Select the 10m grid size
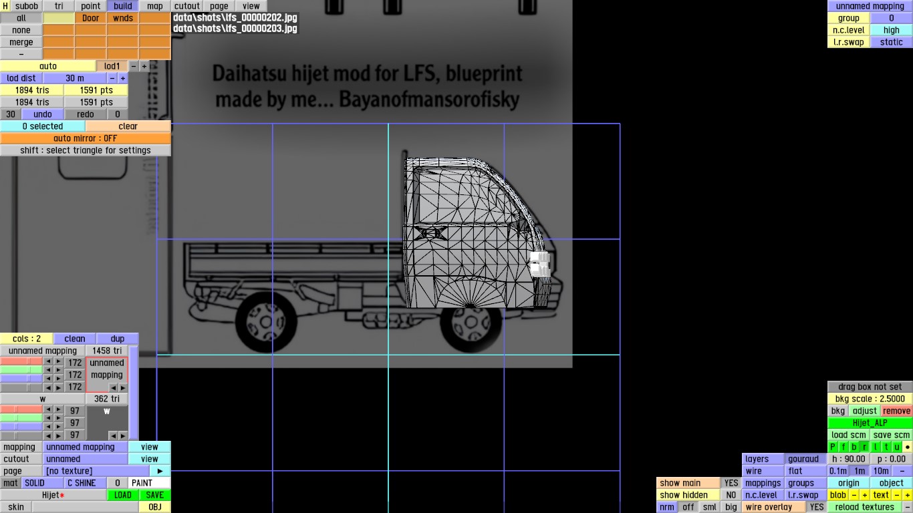913x513 pixels. 881,471
